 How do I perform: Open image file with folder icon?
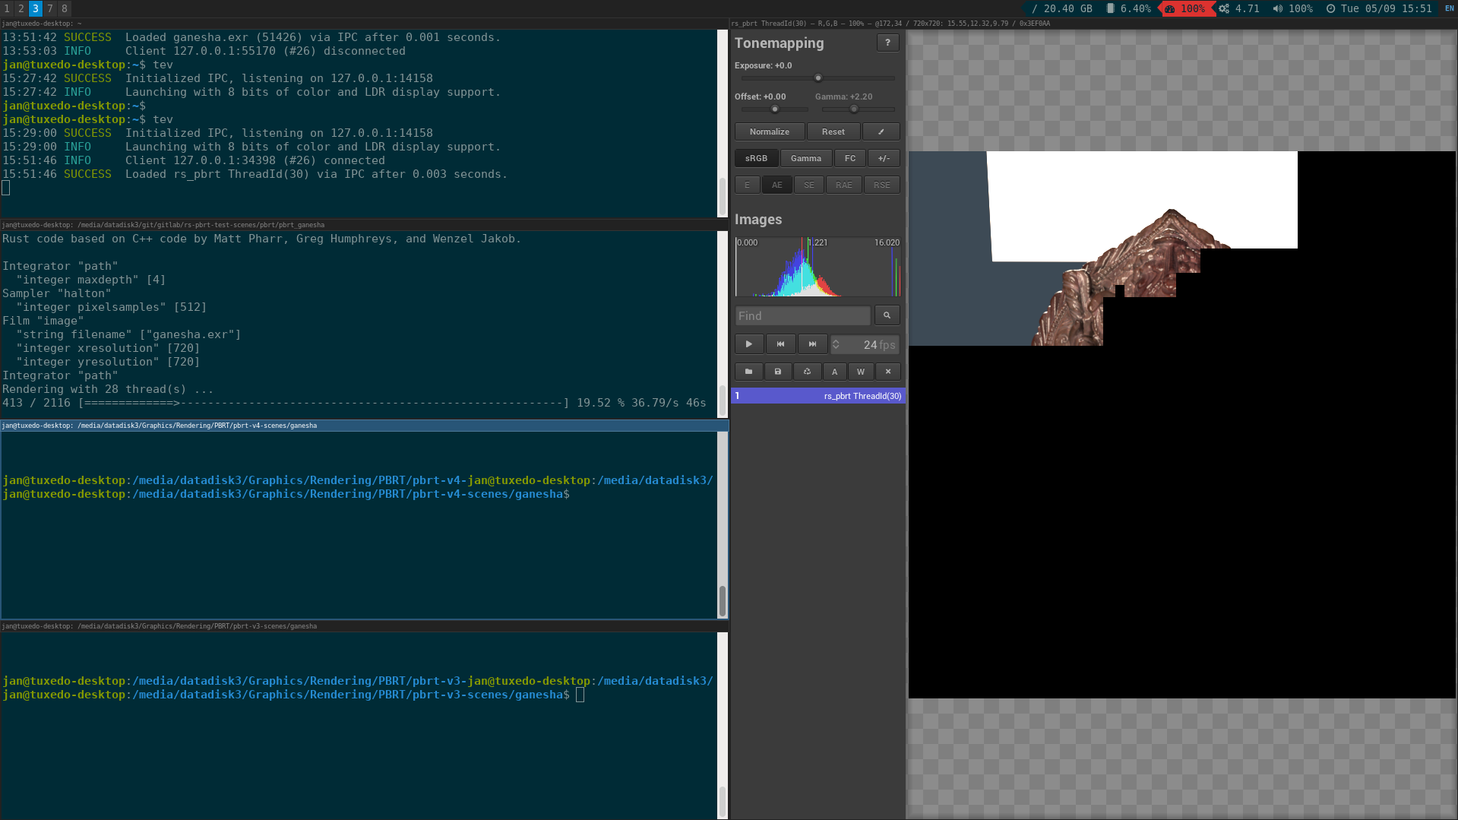748,372
